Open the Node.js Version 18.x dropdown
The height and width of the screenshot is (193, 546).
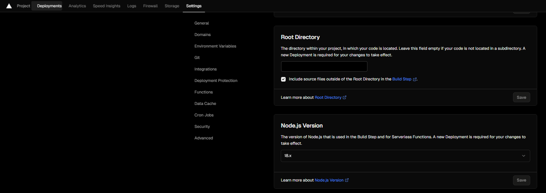[x=405, y=156]
